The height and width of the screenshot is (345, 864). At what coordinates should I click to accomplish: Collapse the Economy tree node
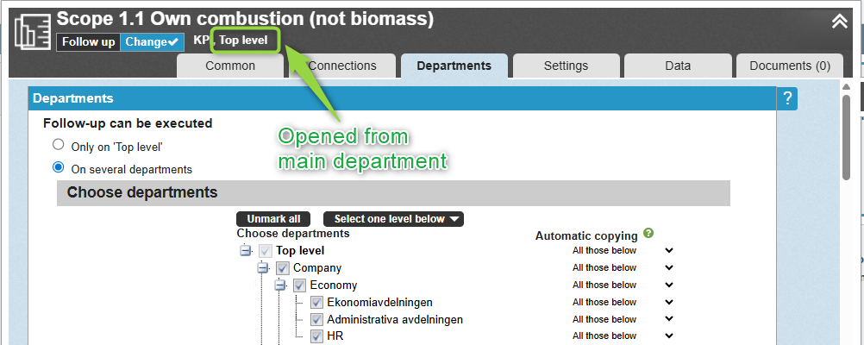click(x=280, y=285)
